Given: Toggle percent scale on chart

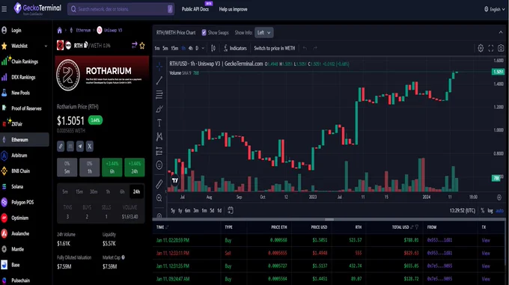Looking at the screenshot, I should pyautogui.click(x=483, y=211).
